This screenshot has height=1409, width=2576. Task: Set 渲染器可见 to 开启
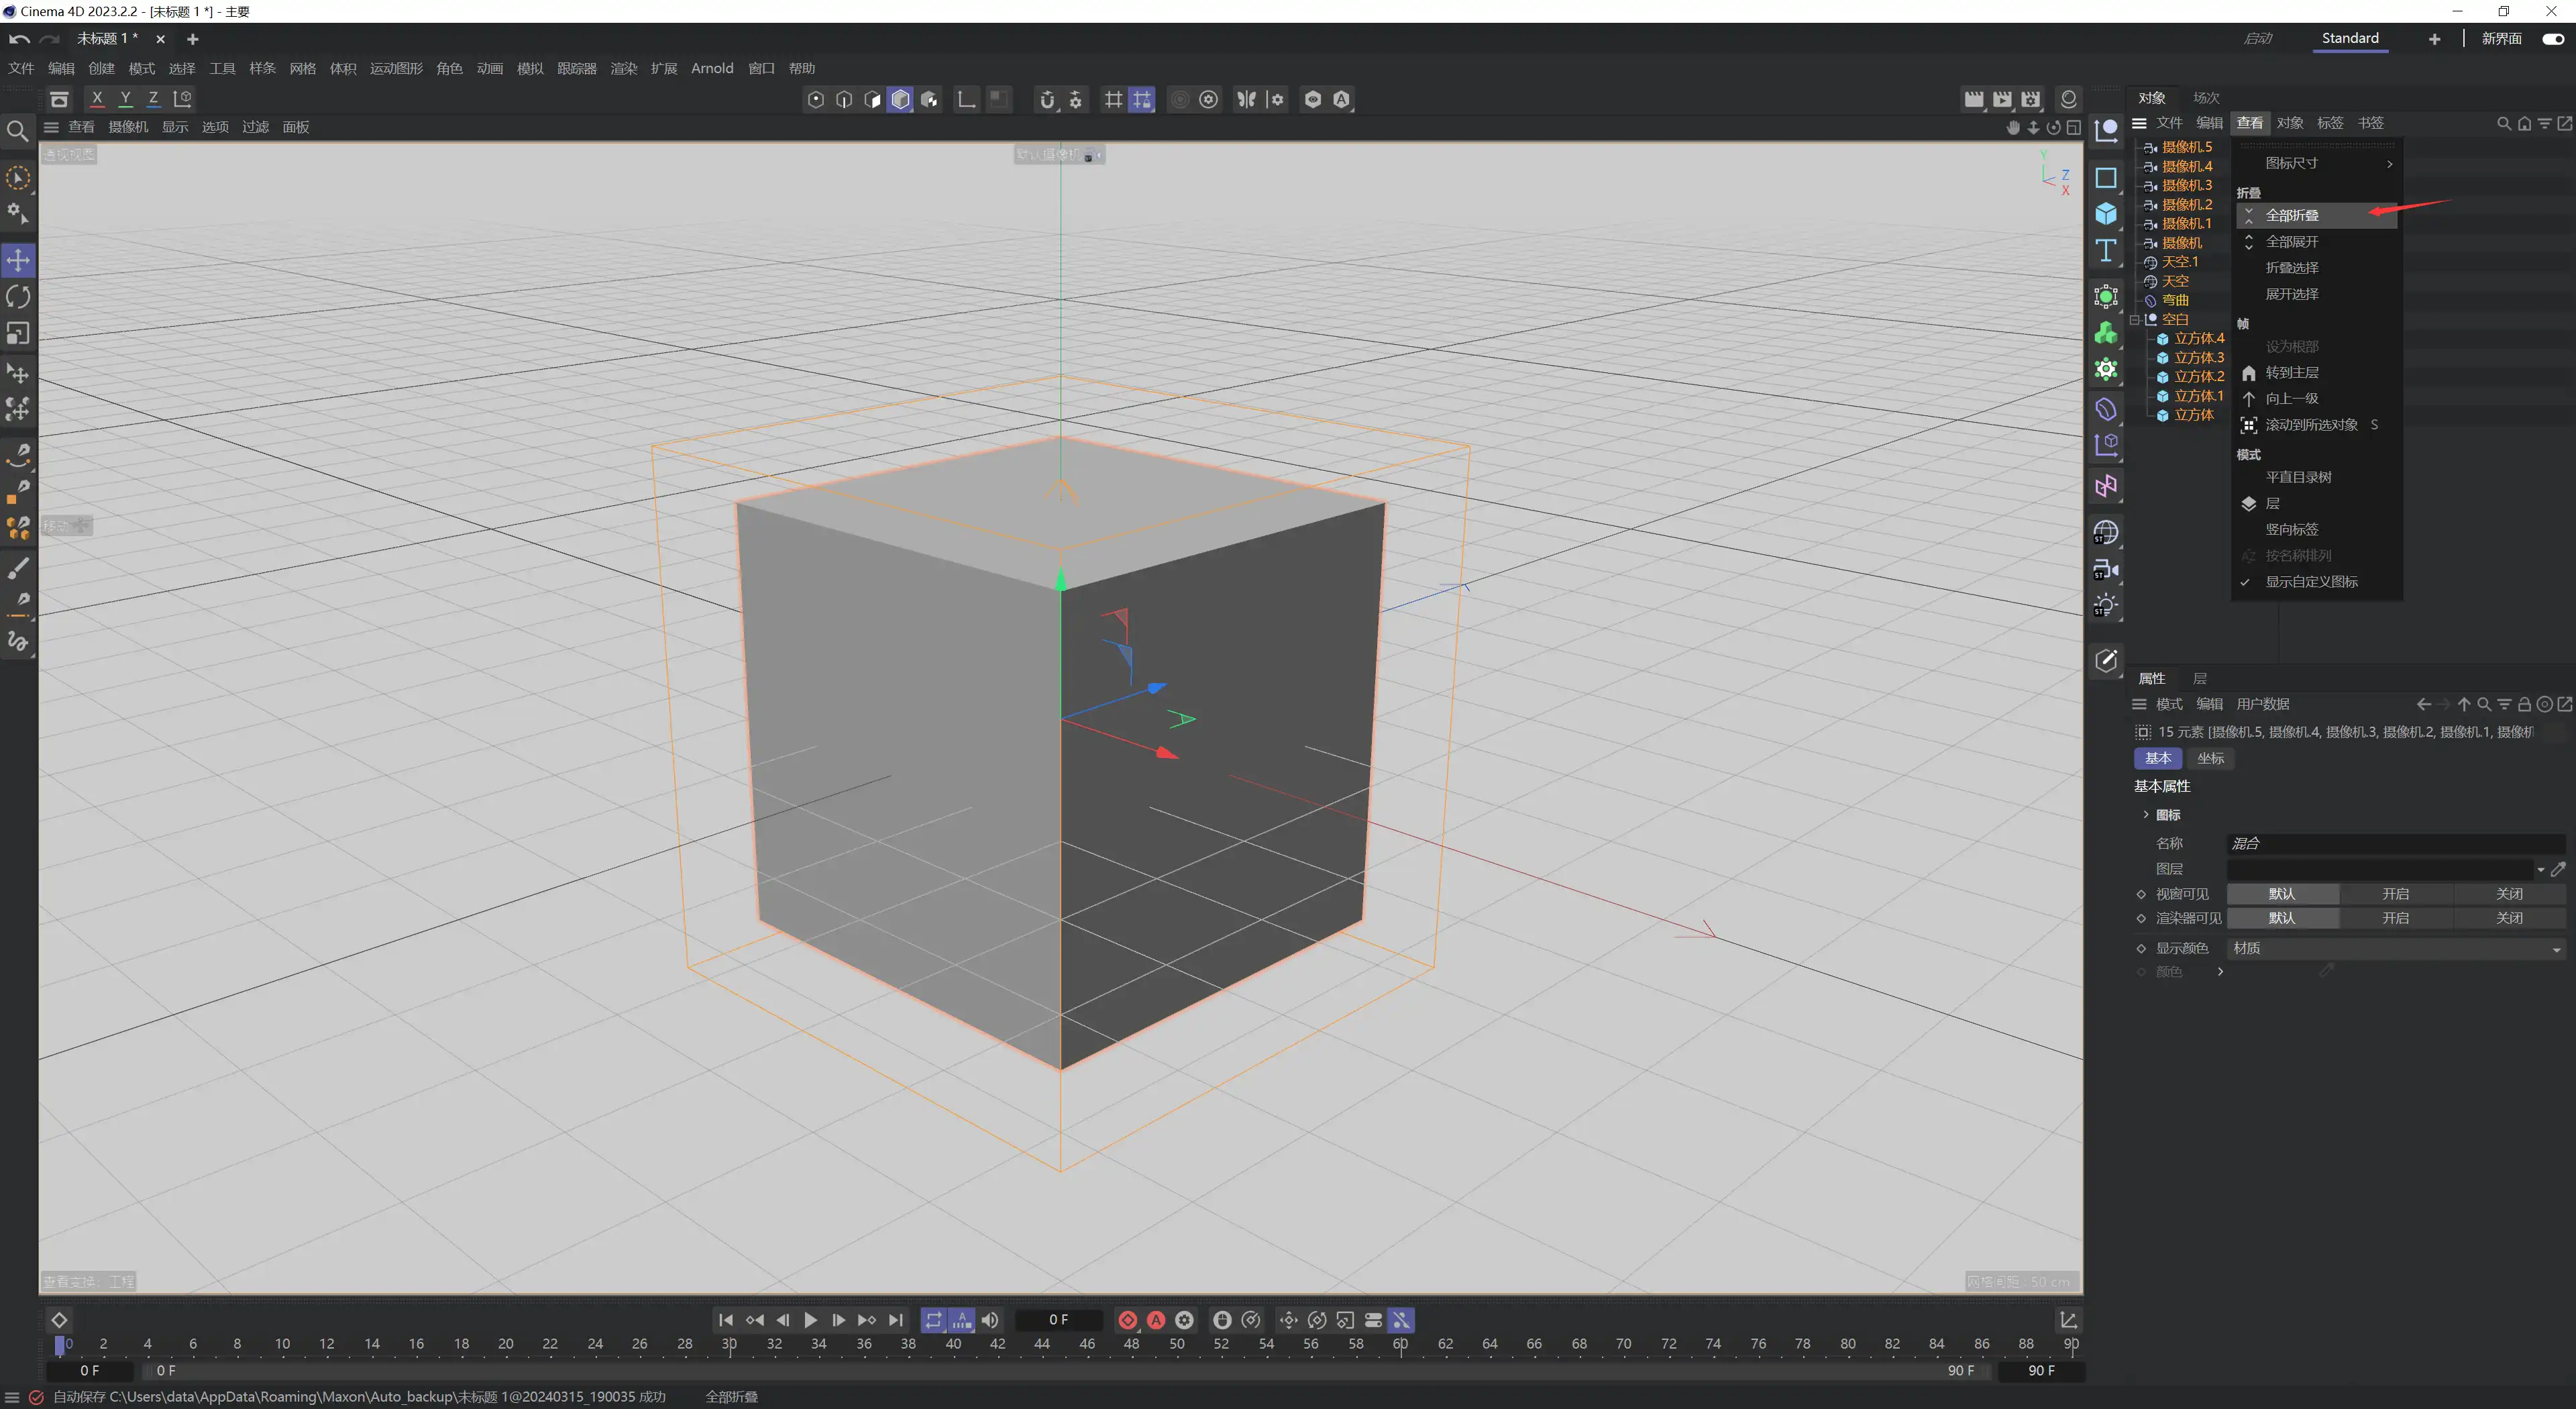click(x=2395, y=918)
